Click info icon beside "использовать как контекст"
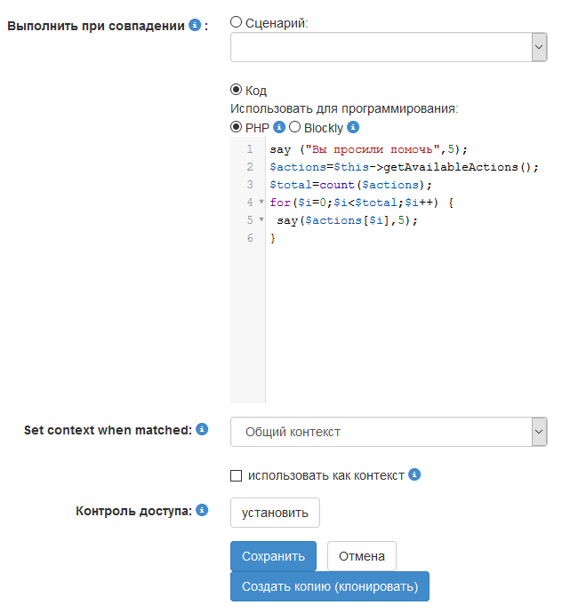The image size is (578, 613). coord(414,474)
